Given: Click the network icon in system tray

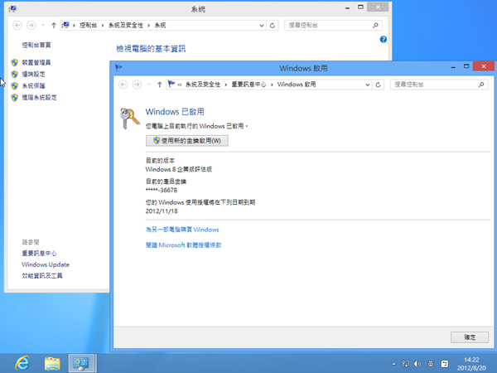Looking at the screenshot, I should 406,363.
